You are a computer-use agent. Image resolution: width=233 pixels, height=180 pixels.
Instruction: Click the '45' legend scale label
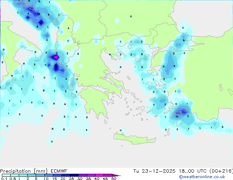[105, 179]
